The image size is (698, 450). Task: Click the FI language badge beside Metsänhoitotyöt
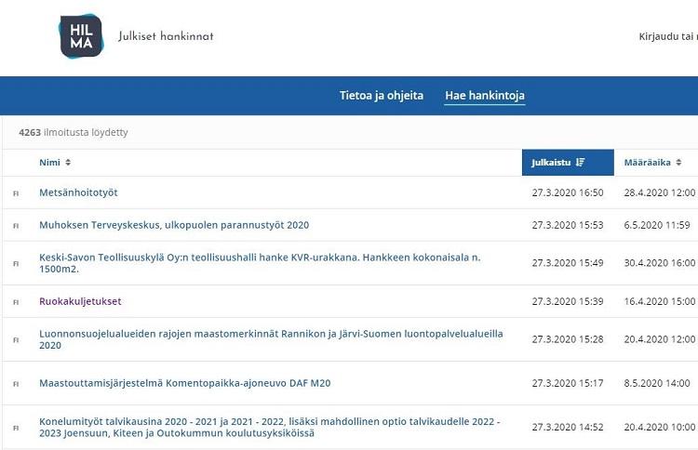[x=16, y=193]
